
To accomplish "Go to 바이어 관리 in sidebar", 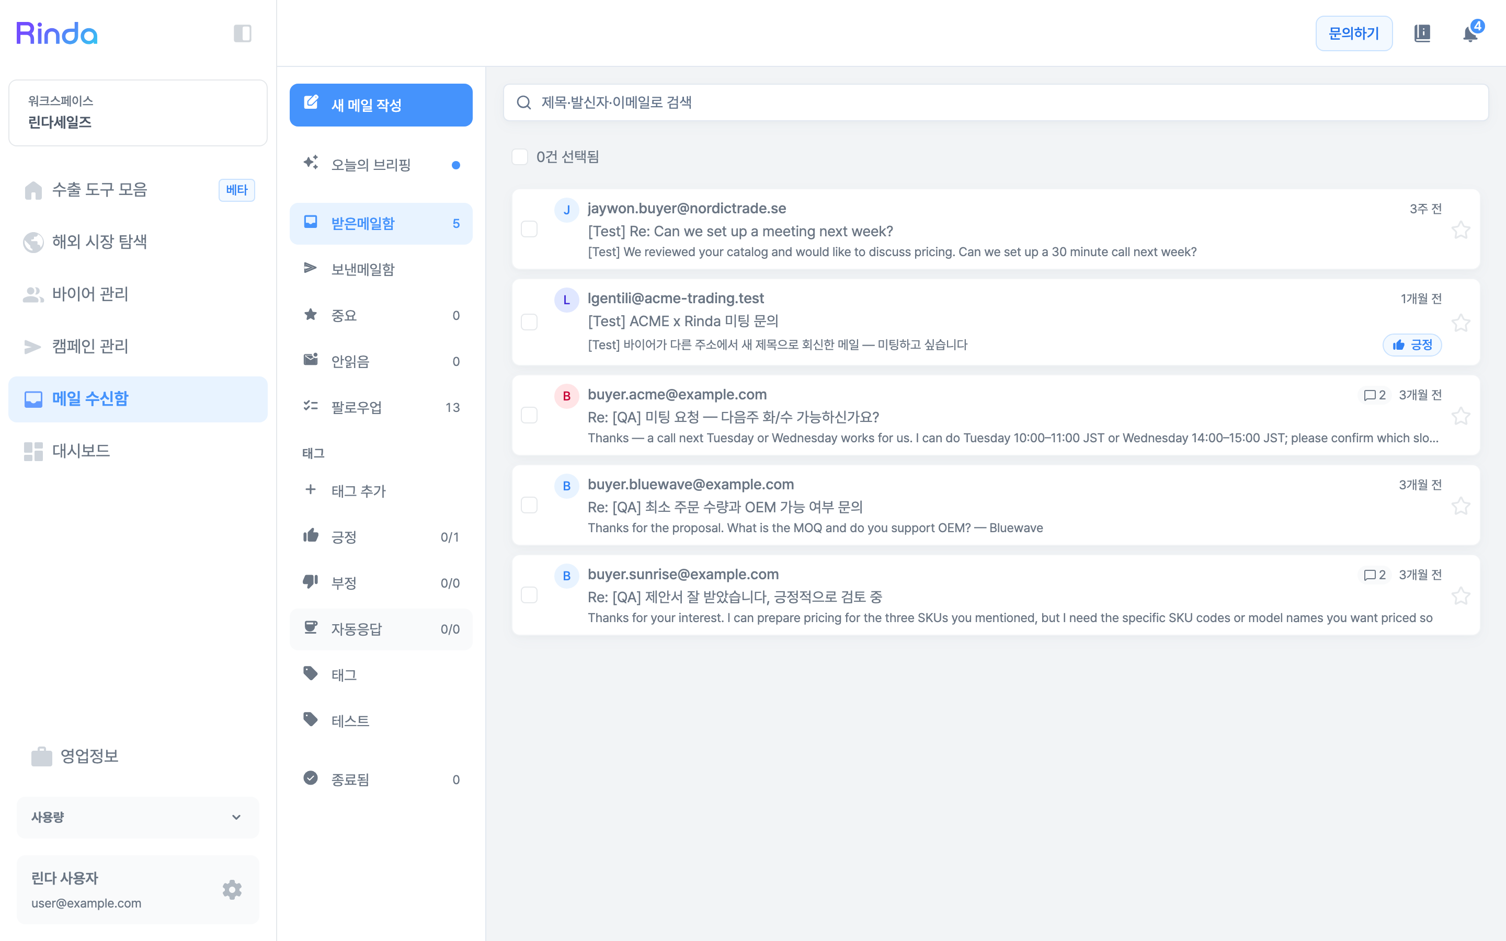I will coord(138,294).
